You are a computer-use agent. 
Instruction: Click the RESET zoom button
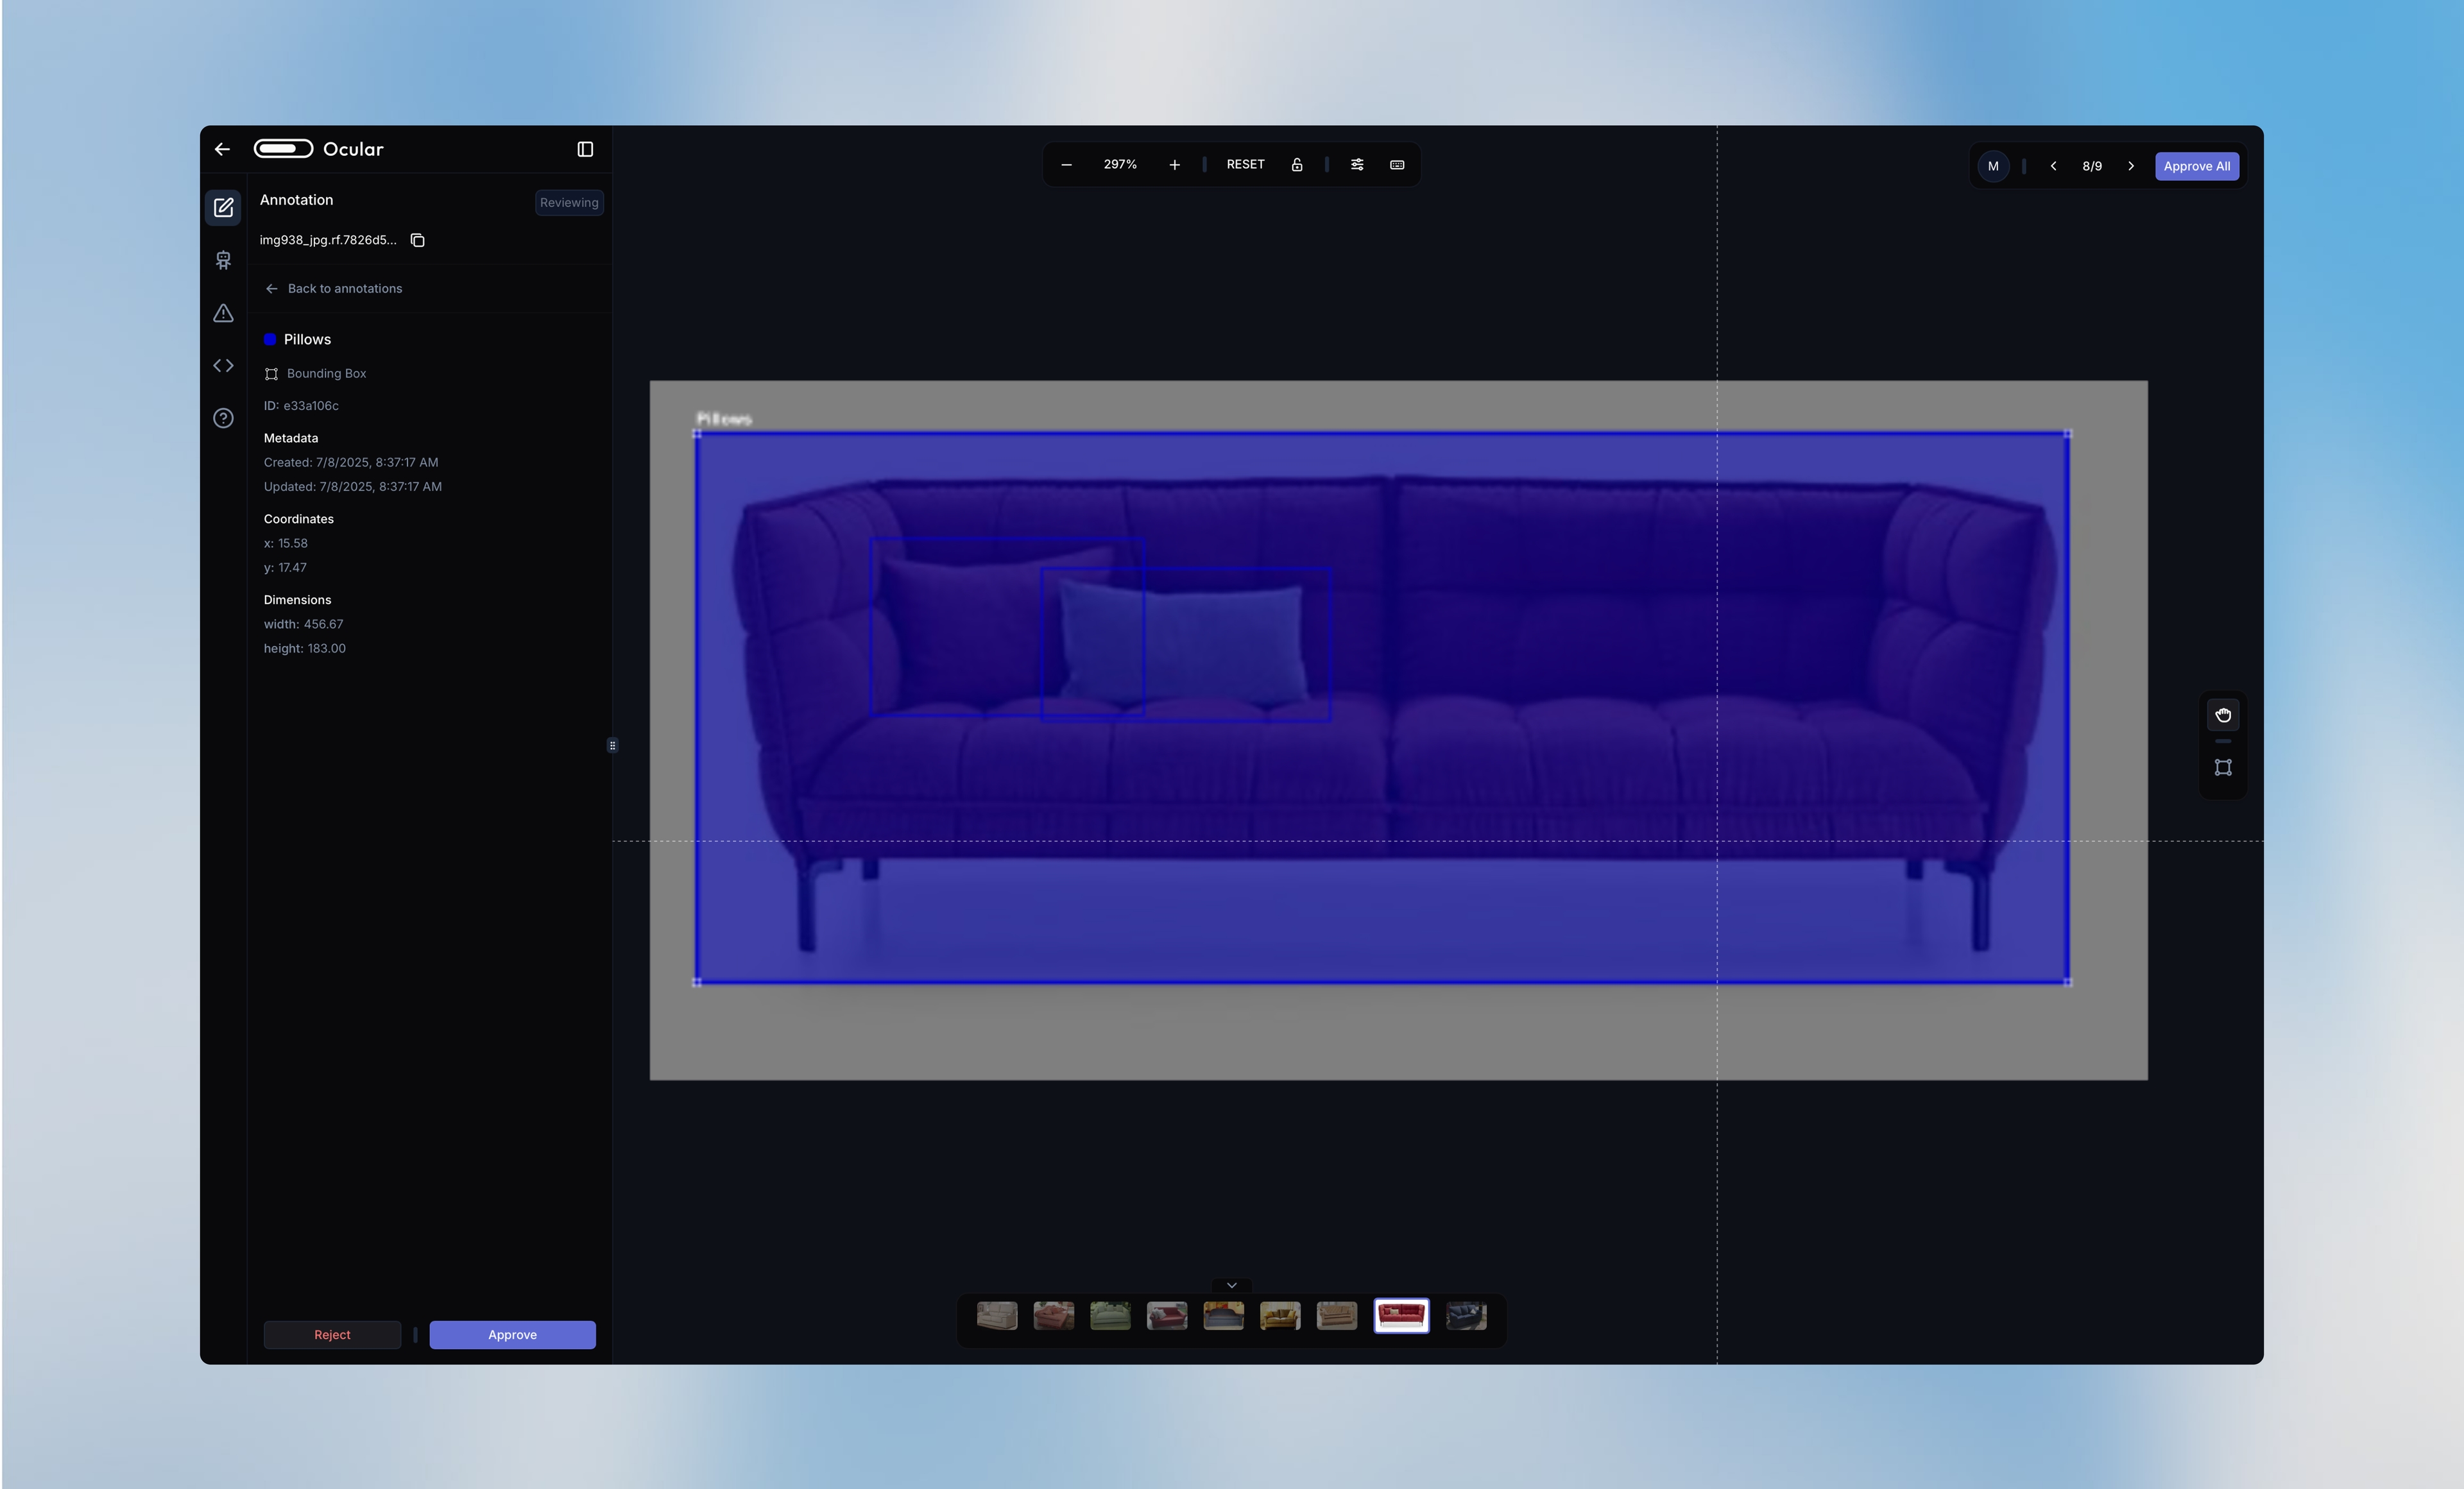tap(1245, 165)
